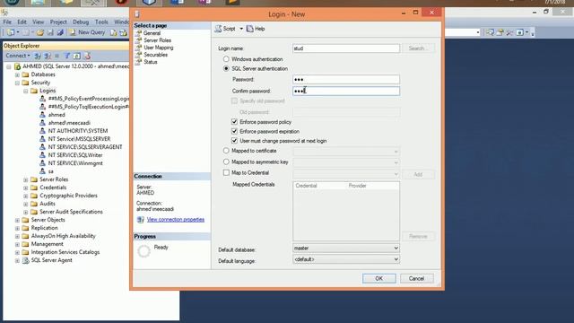Toggle User must change password at next login
574x323 pixels.
[234, 141]
